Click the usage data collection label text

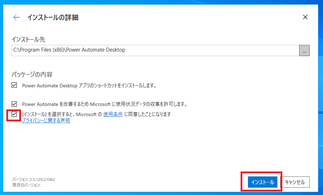pos(104,104)
